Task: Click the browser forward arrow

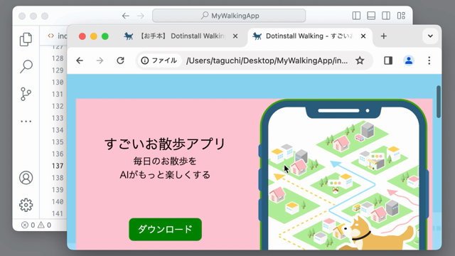Action: [x=100, y=60]
